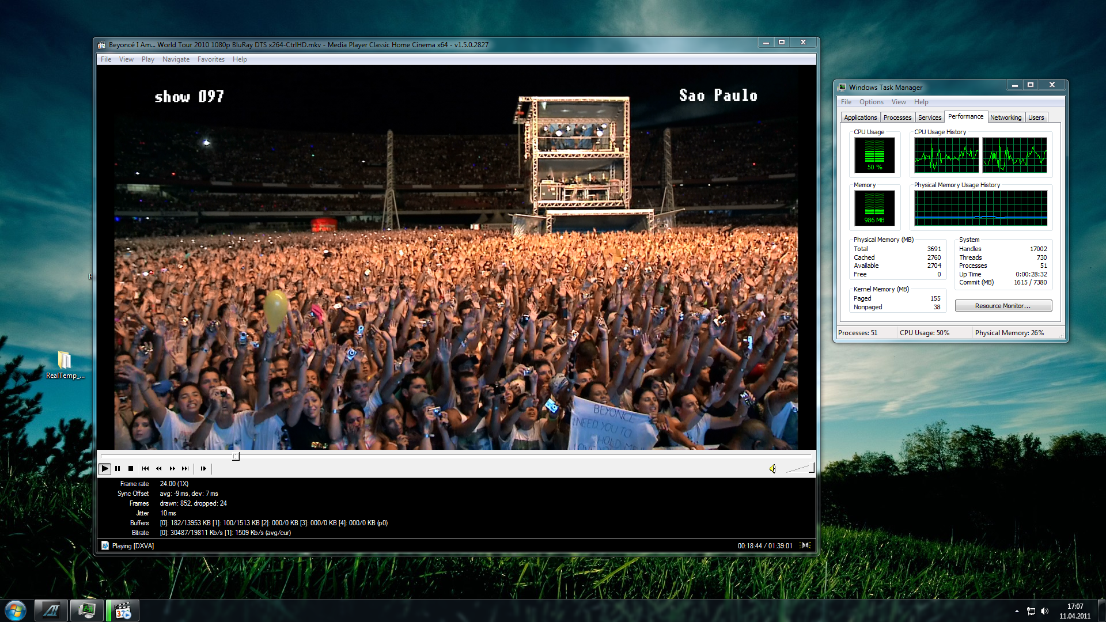The height and width of the screenshot is (622, 1106).
Task: Open the Help menu in Task Manager
Action: coord(921,102)
